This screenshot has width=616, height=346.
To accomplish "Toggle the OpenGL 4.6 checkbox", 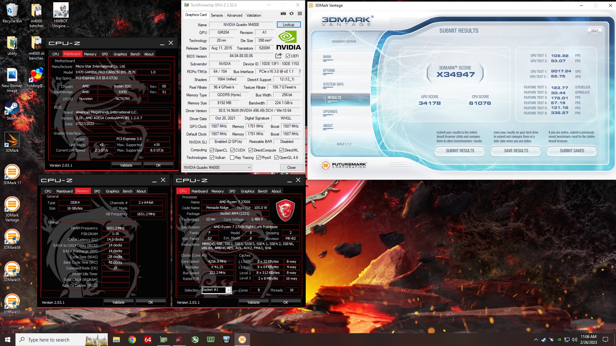I will (276, 158).
